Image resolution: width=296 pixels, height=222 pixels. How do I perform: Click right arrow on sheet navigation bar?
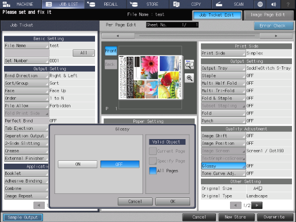click(x=276, y=36)
